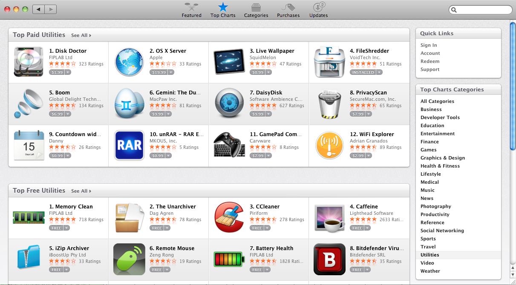Click the vertical scrollbar thumb
Viewport: 516px width, 285px height.
pyautogui.click(x=513, y=85)
